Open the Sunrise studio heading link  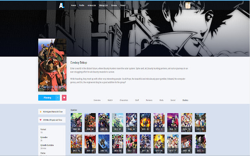coord(74,110)
